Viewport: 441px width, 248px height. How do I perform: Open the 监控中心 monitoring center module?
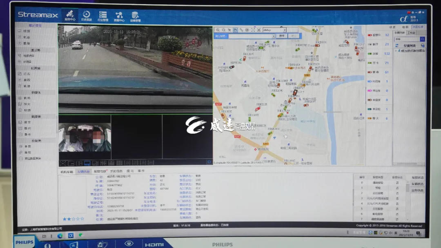70,15
